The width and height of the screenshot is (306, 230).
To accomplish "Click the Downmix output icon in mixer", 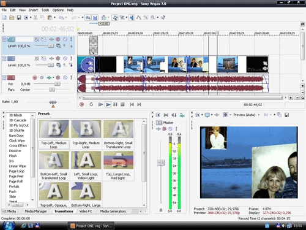I will (x=166, y=115).
